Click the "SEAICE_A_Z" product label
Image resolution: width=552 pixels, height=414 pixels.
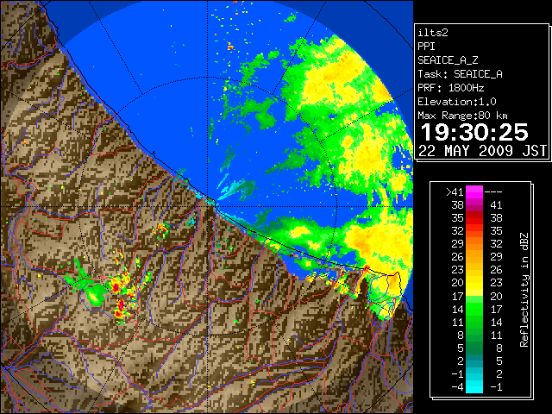[448, 60]
